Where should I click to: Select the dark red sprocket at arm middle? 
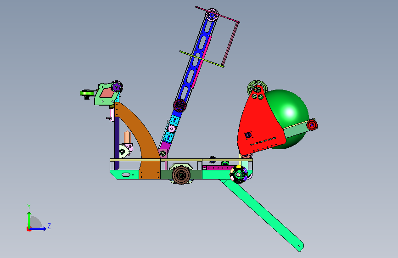[x=180, y=106]
